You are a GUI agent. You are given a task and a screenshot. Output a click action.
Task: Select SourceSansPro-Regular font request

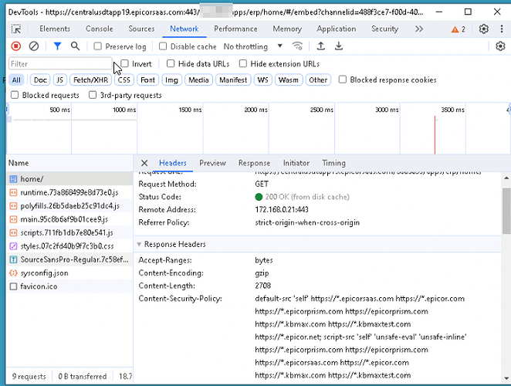(69, 259)
